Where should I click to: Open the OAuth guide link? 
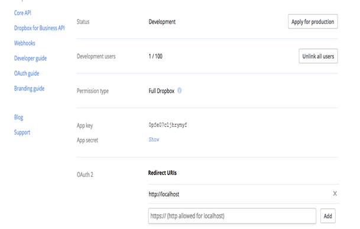click(27, 73)
